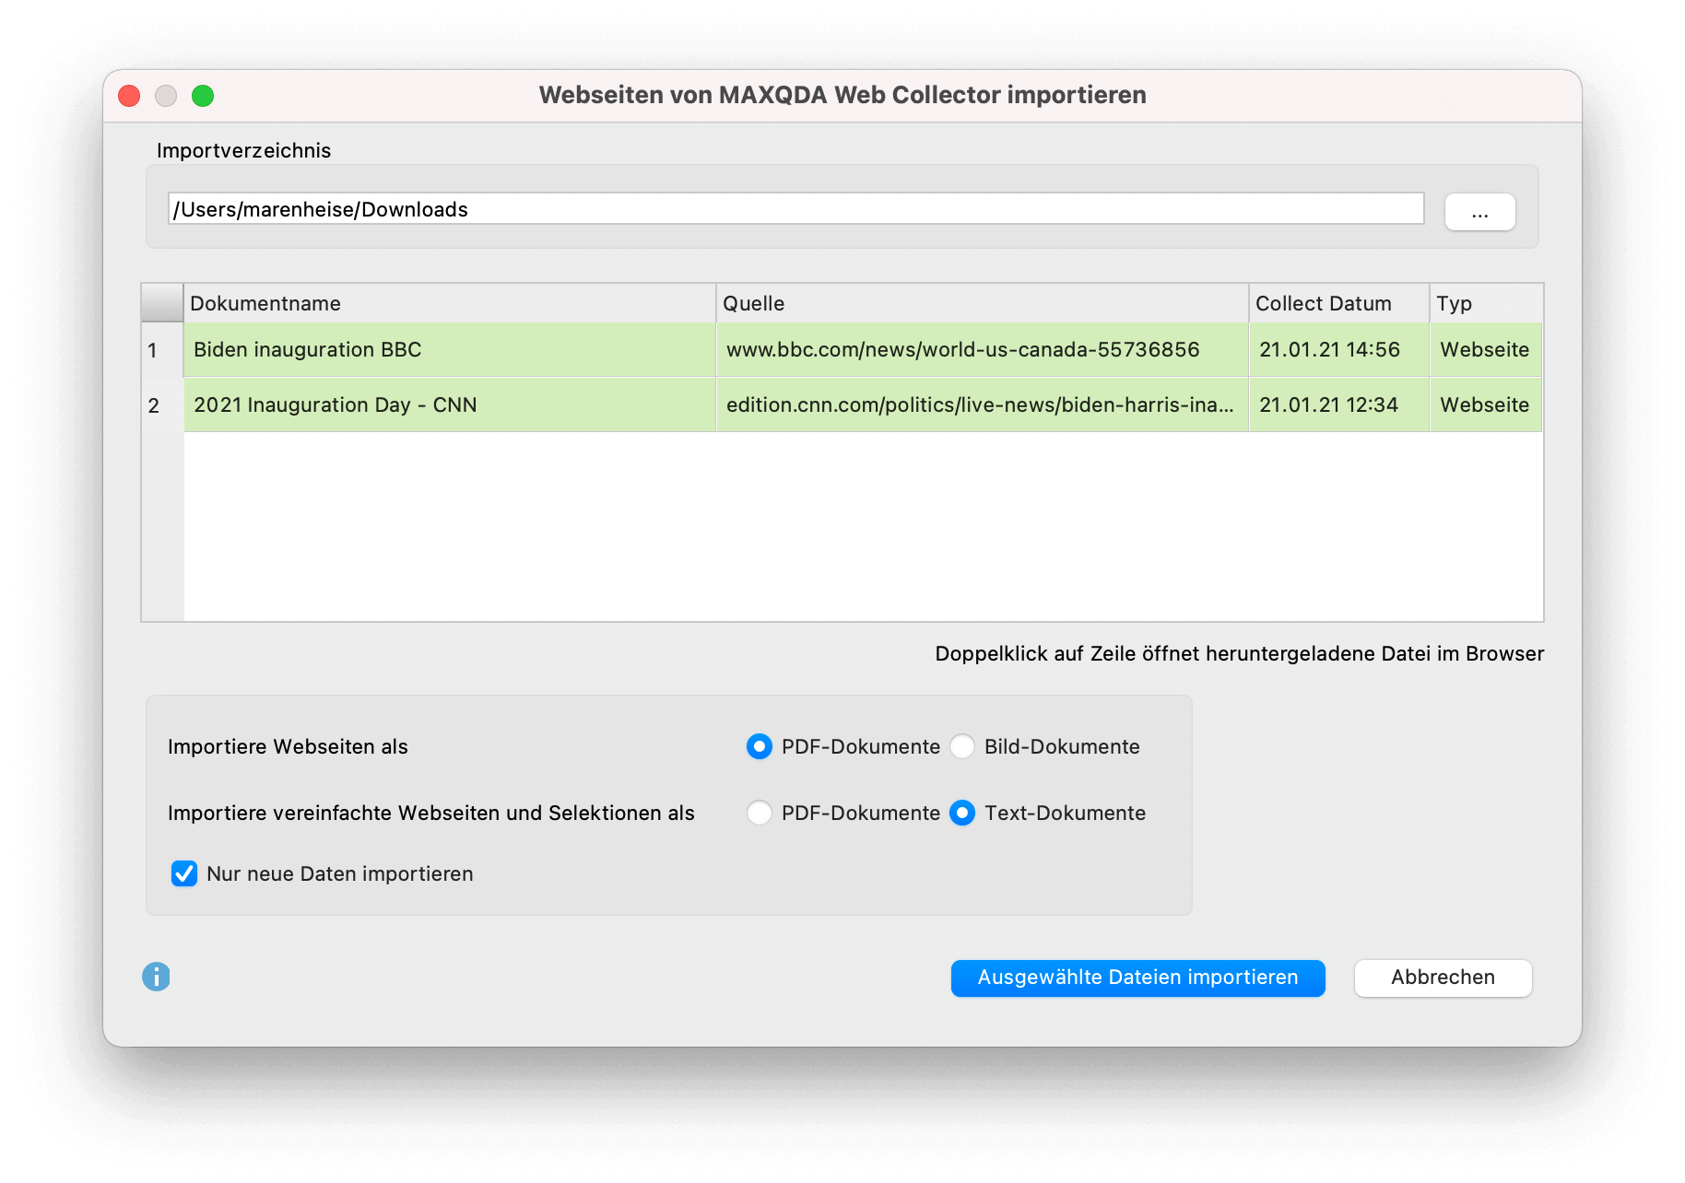
Task: Open directory browse button with ellipsis
Action: coord(1479,212)
